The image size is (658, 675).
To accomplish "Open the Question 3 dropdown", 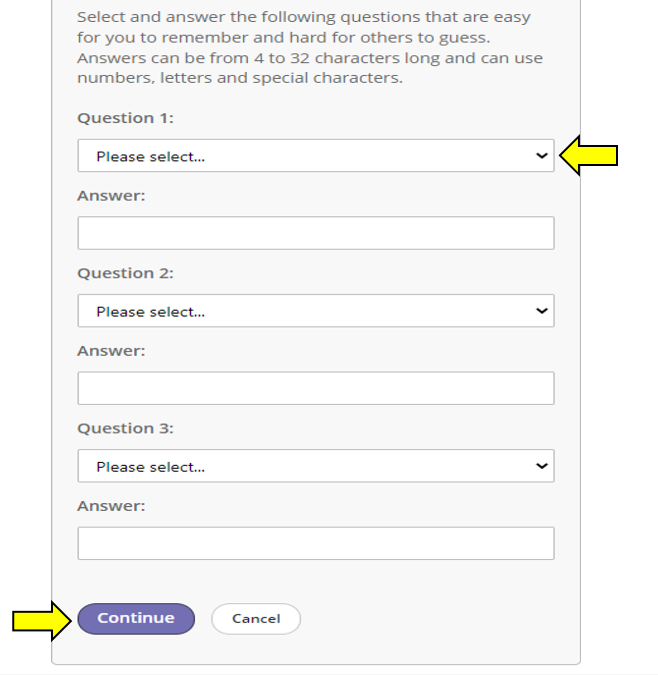I will click(x=315, y=466).
